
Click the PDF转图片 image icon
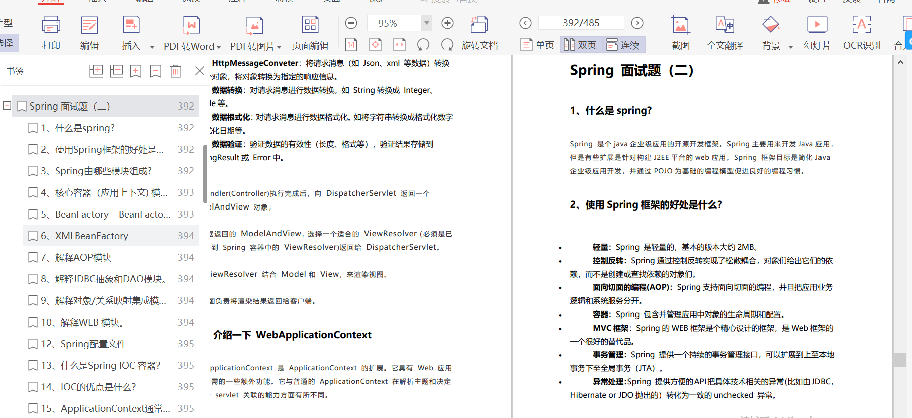click(x=254, y=25)
